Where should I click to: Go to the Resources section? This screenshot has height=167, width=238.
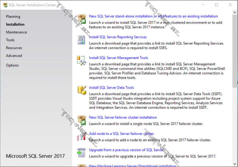tap(14, 48)
